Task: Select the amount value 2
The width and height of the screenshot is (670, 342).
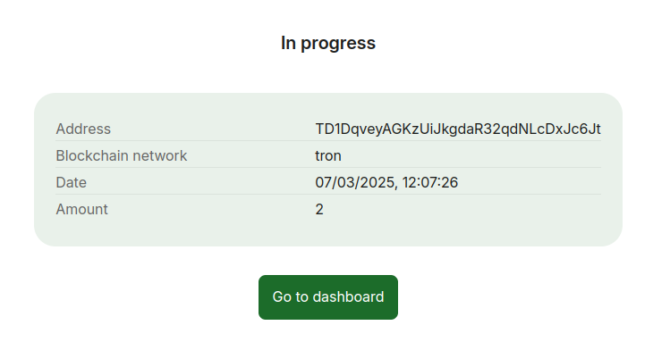Action: pos(319,209)
